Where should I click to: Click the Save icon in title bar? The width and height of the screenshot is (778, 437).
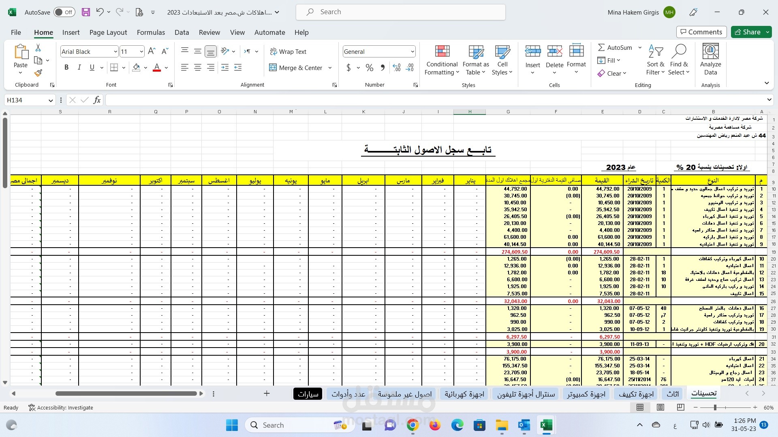point(86,12)
